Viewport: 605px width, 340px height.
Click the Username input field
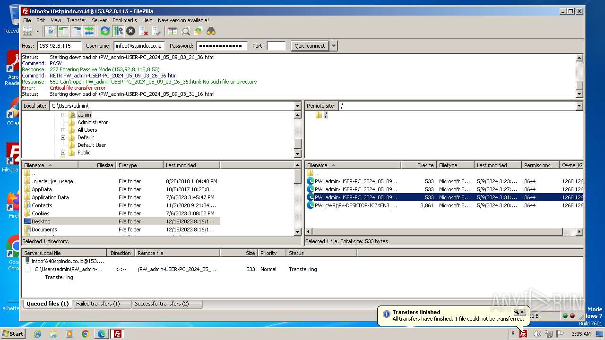tap(139, 46)
